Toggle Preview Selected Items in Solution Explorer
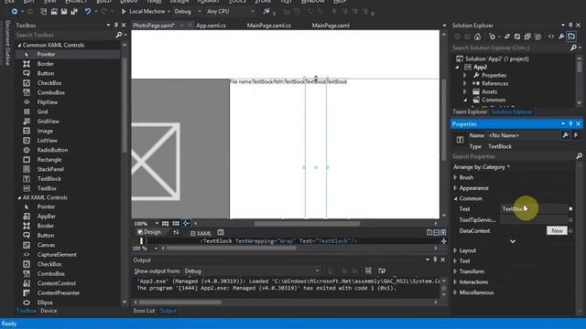The width and height of the screenshot is (586, 329). point(571,37)
